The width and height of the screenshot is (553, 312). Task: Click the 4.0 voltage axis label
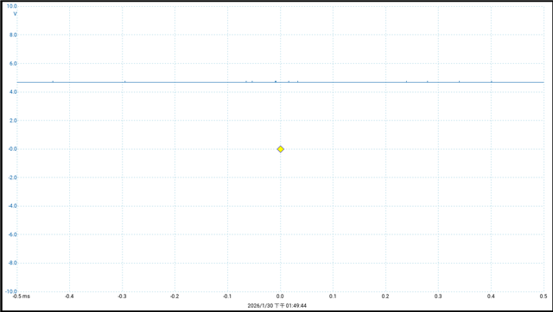click(13, 92)
